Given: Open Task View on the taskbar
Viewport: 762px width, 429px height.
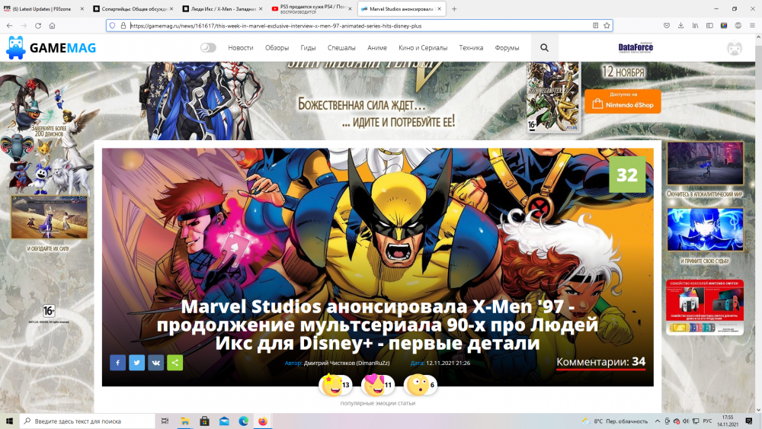Looking at the screenshot, I should click(165, 421).
